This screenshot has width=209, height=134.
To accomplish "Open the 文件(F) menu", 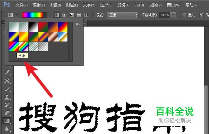I will (21, 5).
